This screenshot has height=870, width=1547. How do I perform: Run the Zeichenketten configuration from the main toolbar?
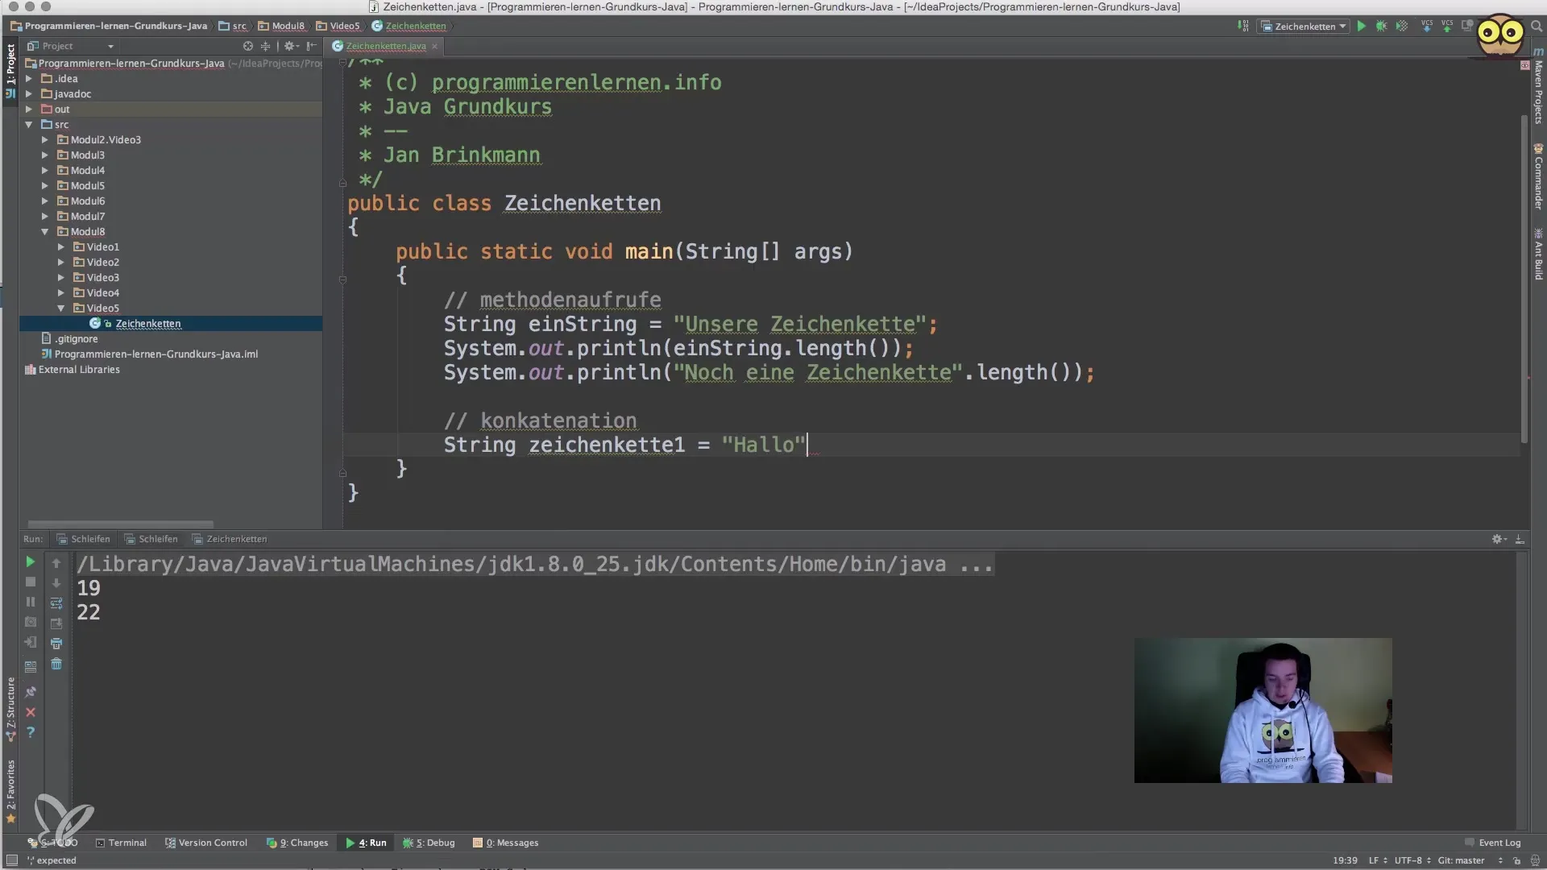(x=1361, y=26)
